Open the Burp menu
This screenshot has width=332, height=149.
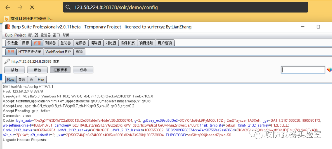(x=9, y=35)
